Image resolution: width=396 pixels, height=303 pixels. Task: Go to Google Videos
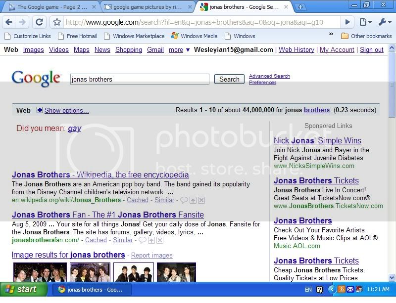tap(59, 50)
